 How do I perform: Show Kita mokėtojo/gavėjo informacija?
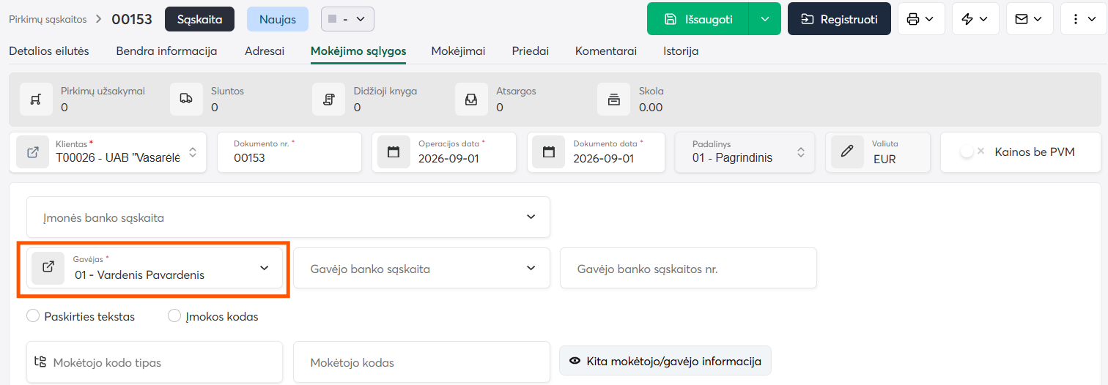tap(665, 361)
